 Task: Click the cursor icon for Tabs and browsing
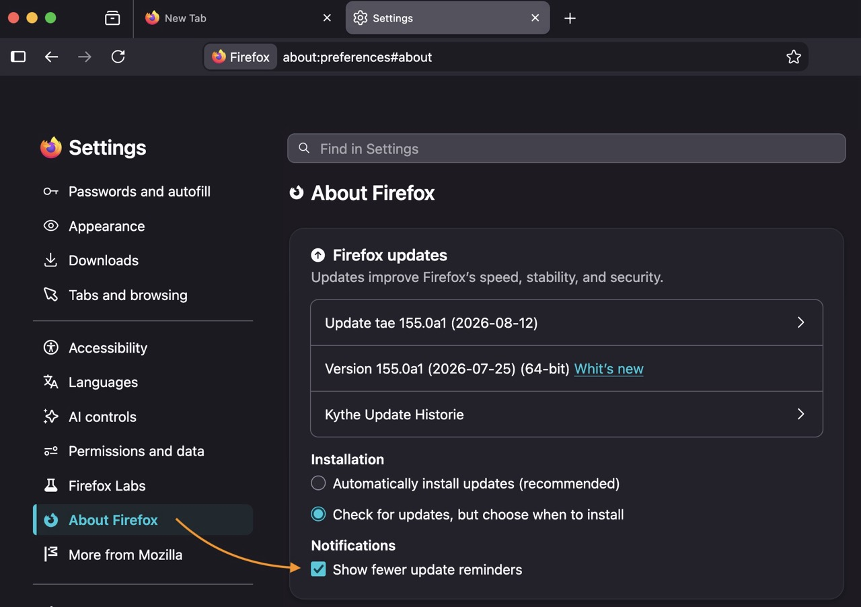coord(50,295)
